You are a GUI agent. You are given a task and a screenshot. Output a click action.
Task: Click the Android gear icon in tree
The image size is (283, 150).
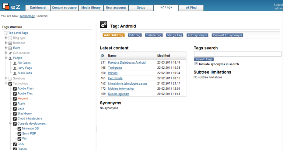pyautogui.click(x=15, y=99)
